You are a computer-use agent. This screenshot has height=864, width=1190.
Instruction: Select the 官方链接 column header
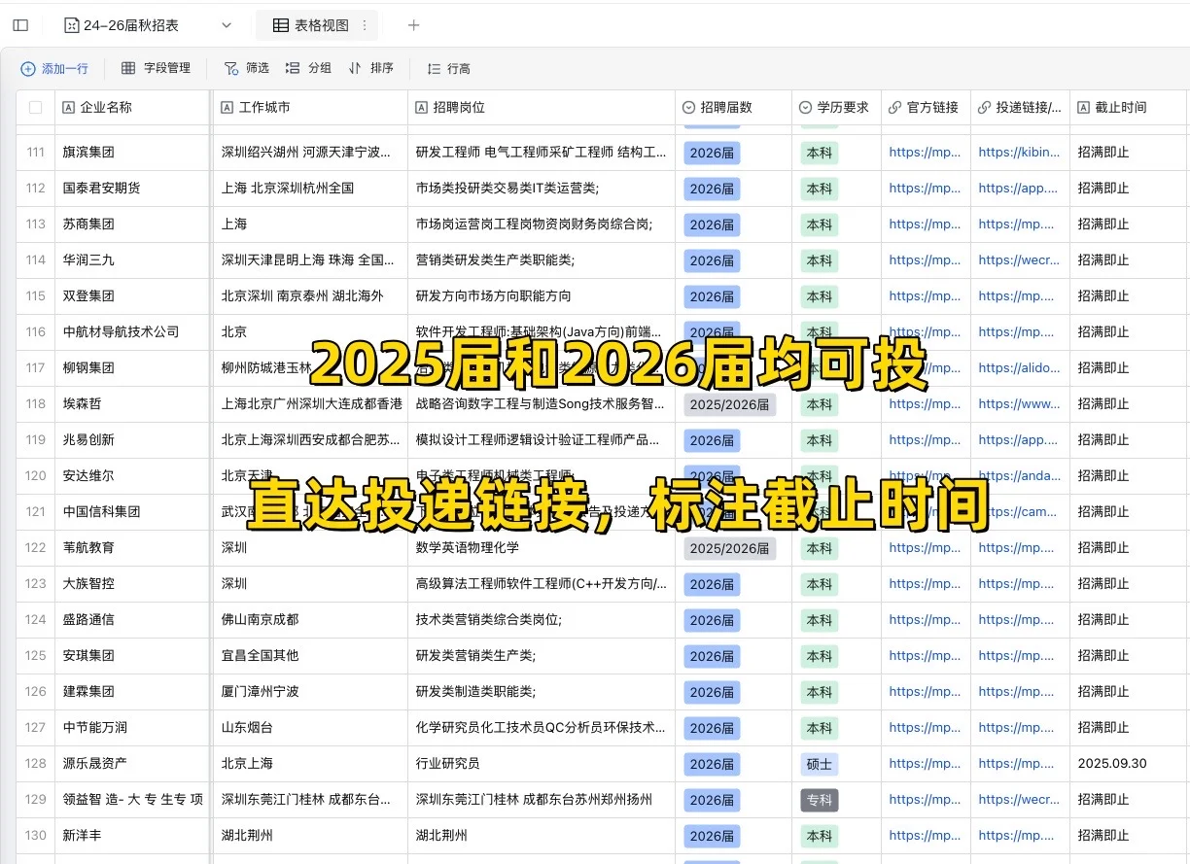[926, 108]
